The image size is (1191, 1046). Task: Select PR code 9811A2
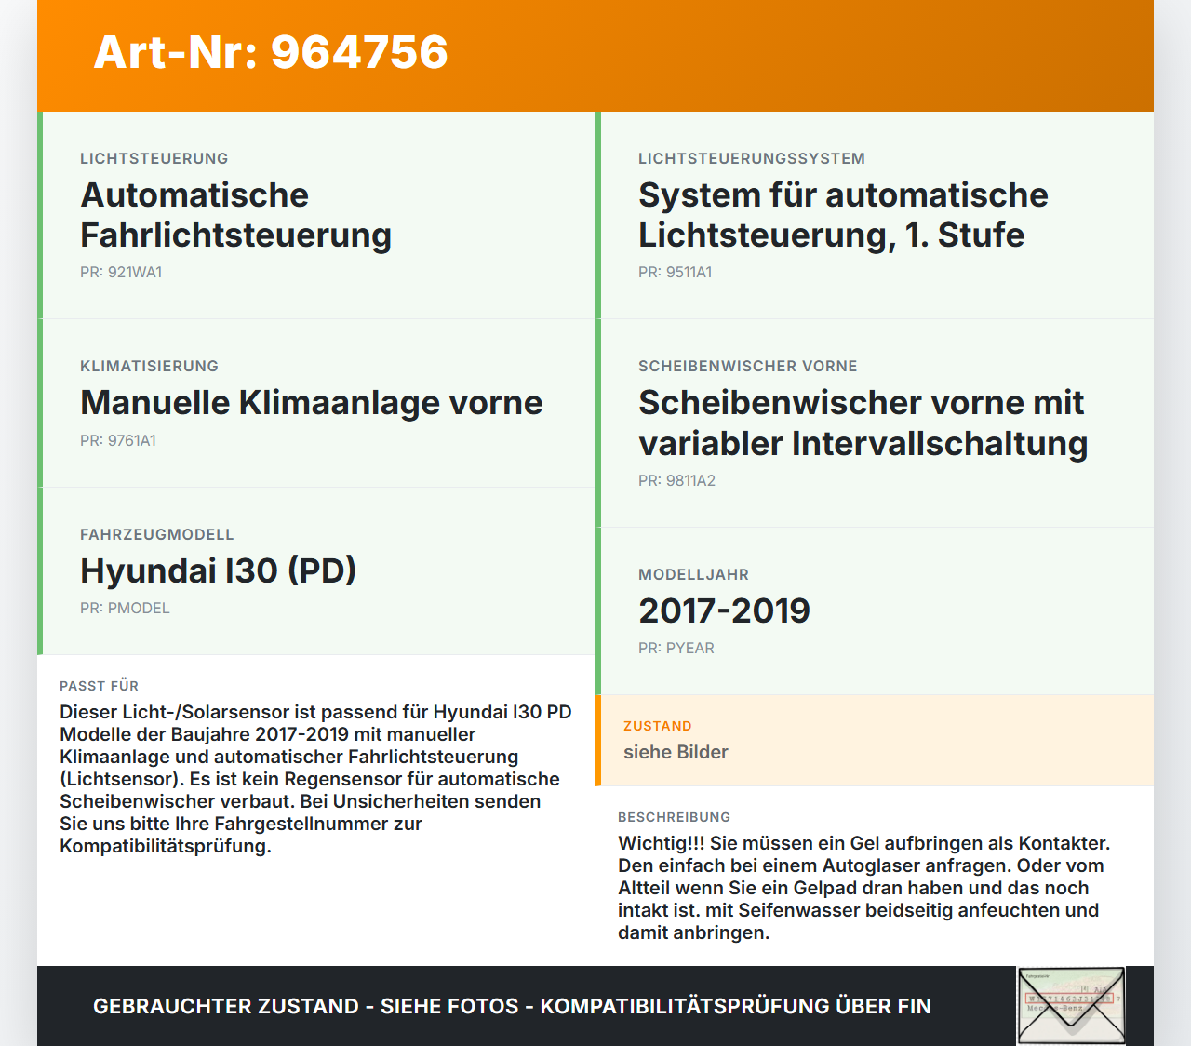[x=676, y=481]
